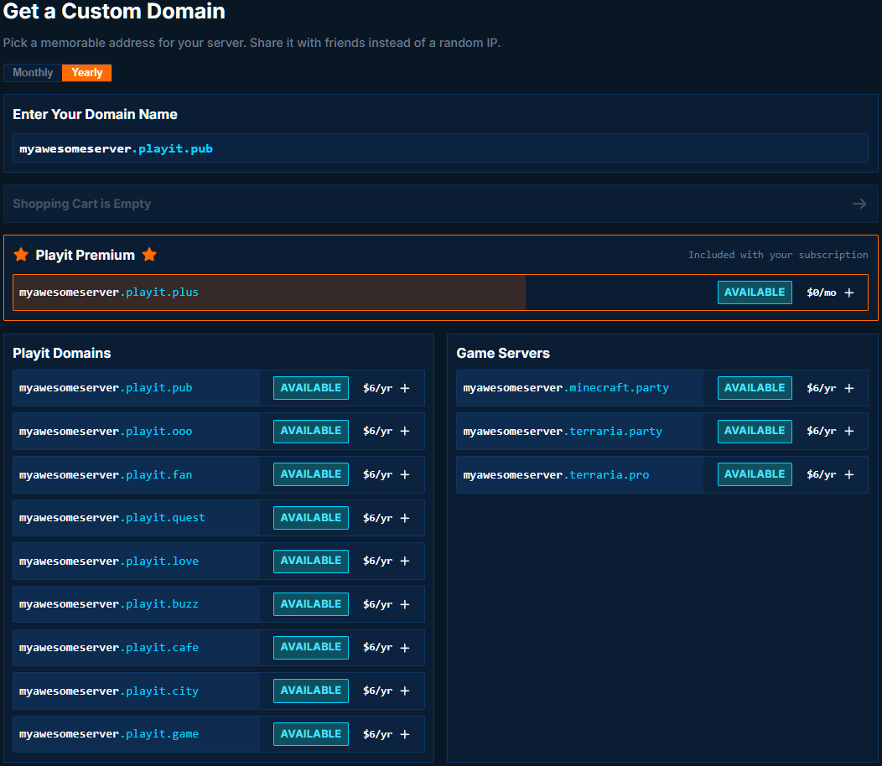
Task: Click AVAILABLE badge for minecraft.party
Action: (x=755, y=388)
